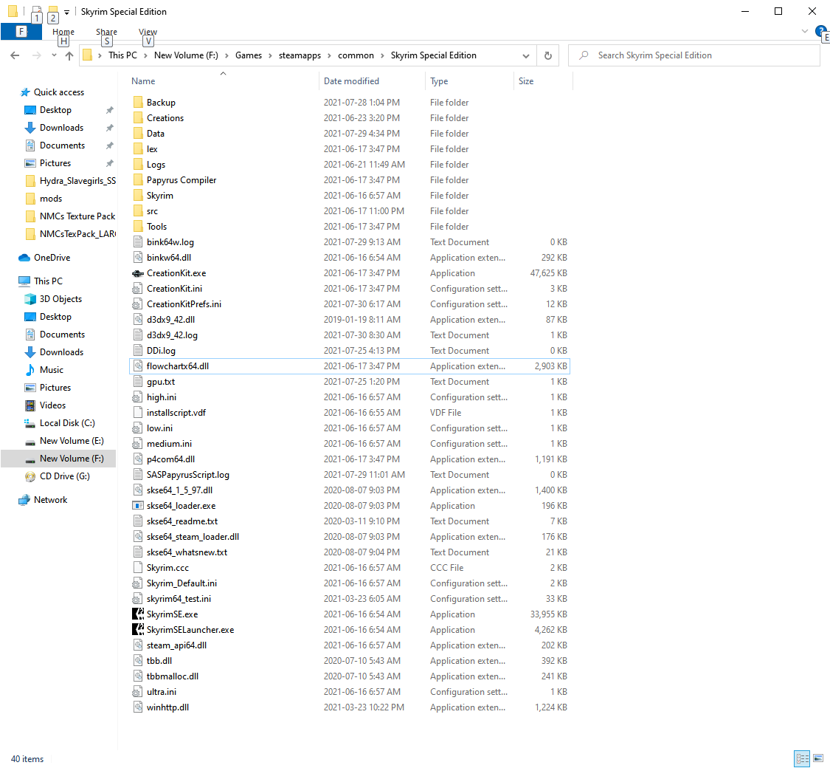The image size is (830, 768).
Task: Click the binkw64.dll file icon
Action: 138,258
